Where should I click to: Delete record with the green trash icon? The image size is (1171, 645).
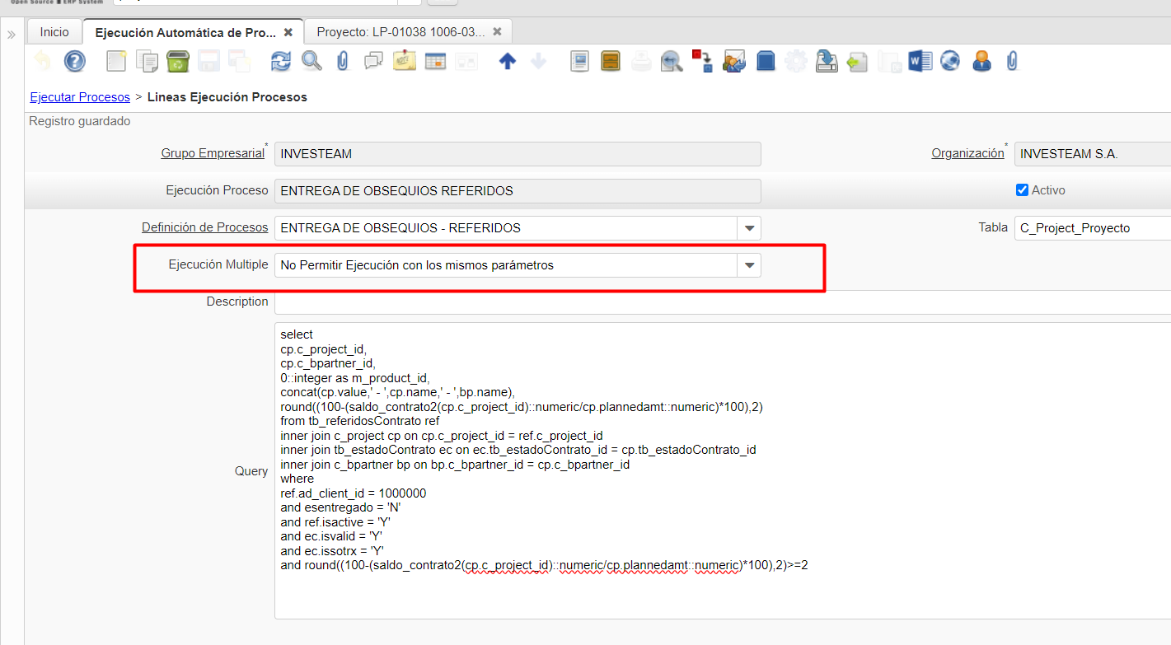point(178,61)
